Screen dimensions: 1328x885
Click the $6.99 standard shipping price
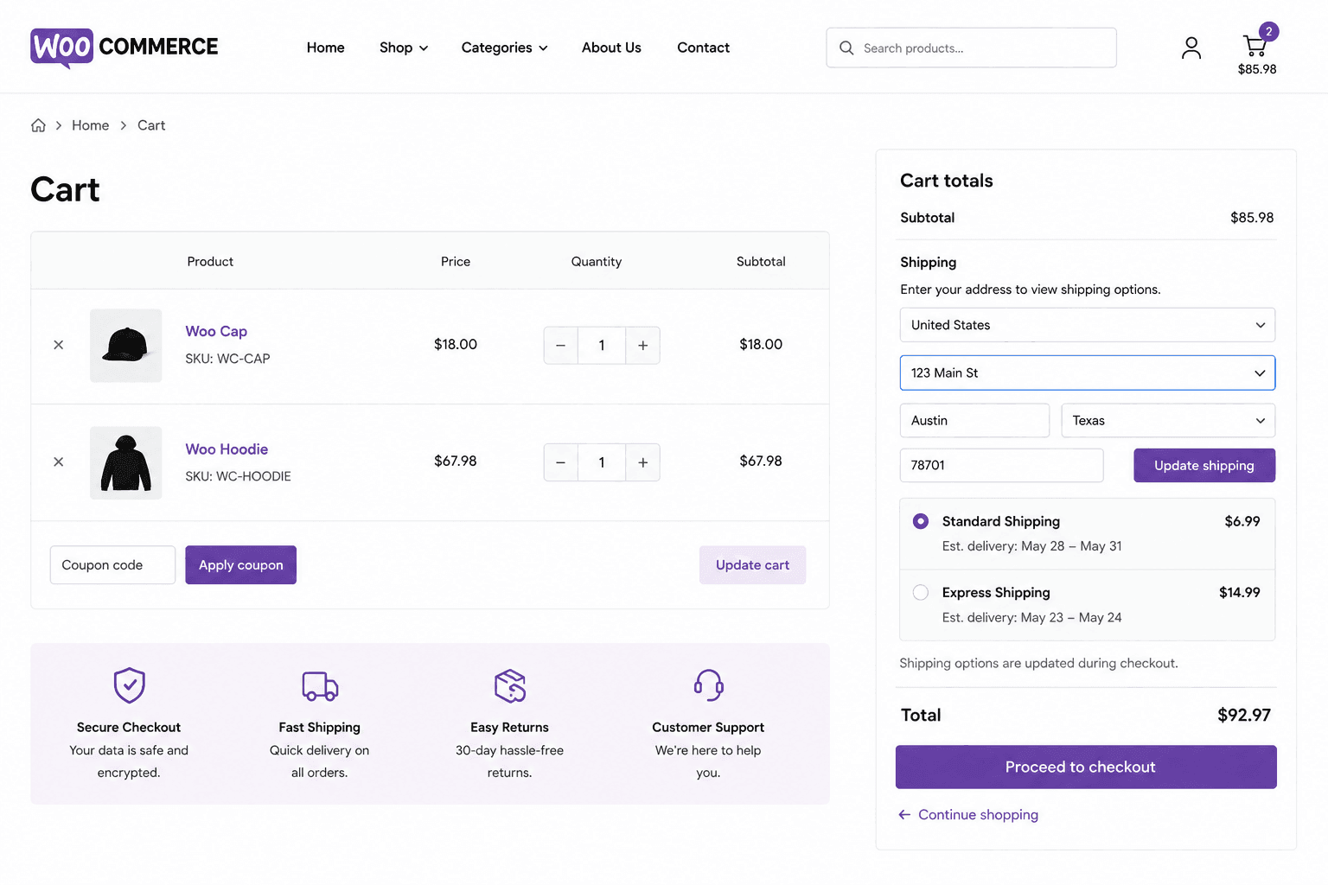[x=1242, y=521]
